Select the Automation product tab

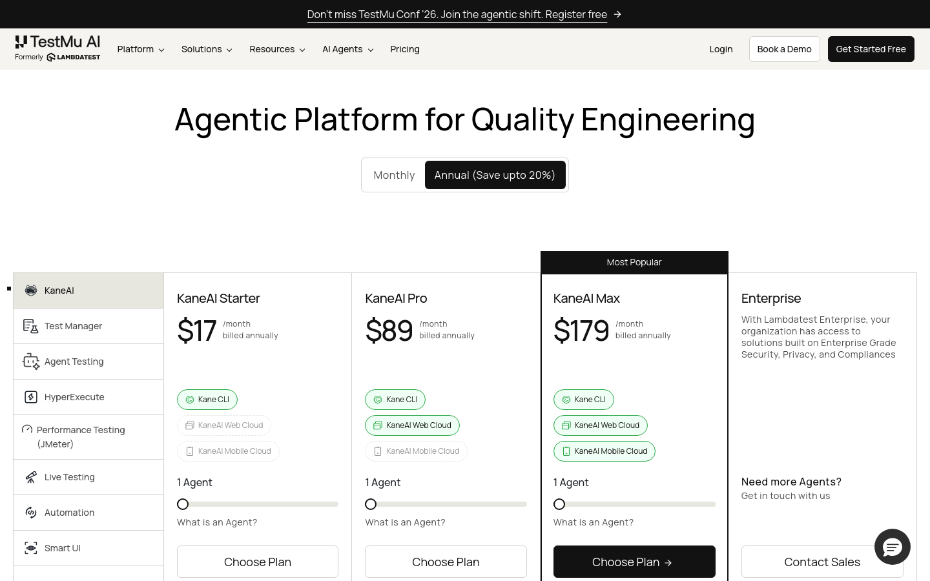click(x=88, y=513)
